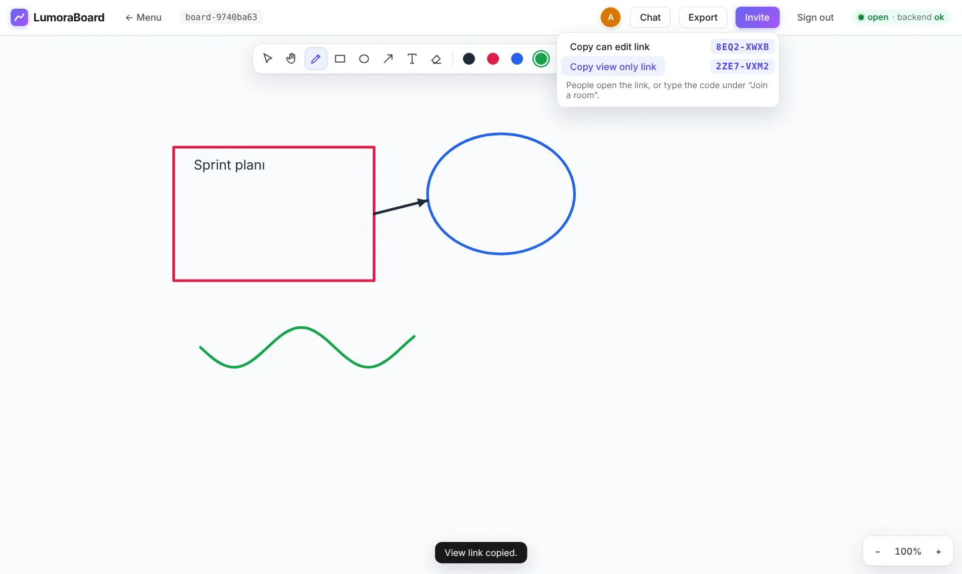
Task: Zoom out with the minus button
Action: coord(878,552)
